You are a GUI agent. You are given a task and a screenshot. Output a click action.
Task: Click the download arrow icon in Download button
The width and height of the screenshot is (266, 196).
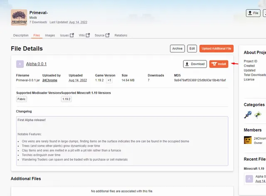click(x=187, y=64)
